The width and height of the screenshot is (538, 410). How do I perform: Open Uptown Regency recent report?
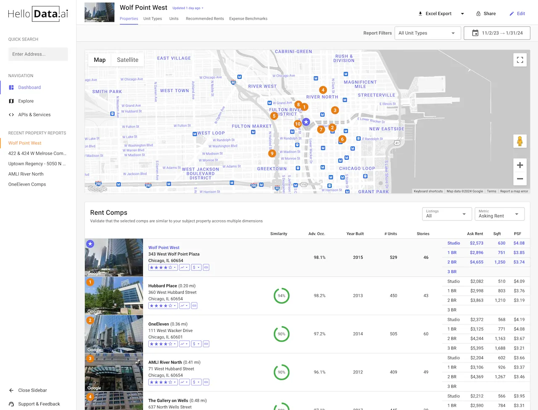tap(37, 164)
